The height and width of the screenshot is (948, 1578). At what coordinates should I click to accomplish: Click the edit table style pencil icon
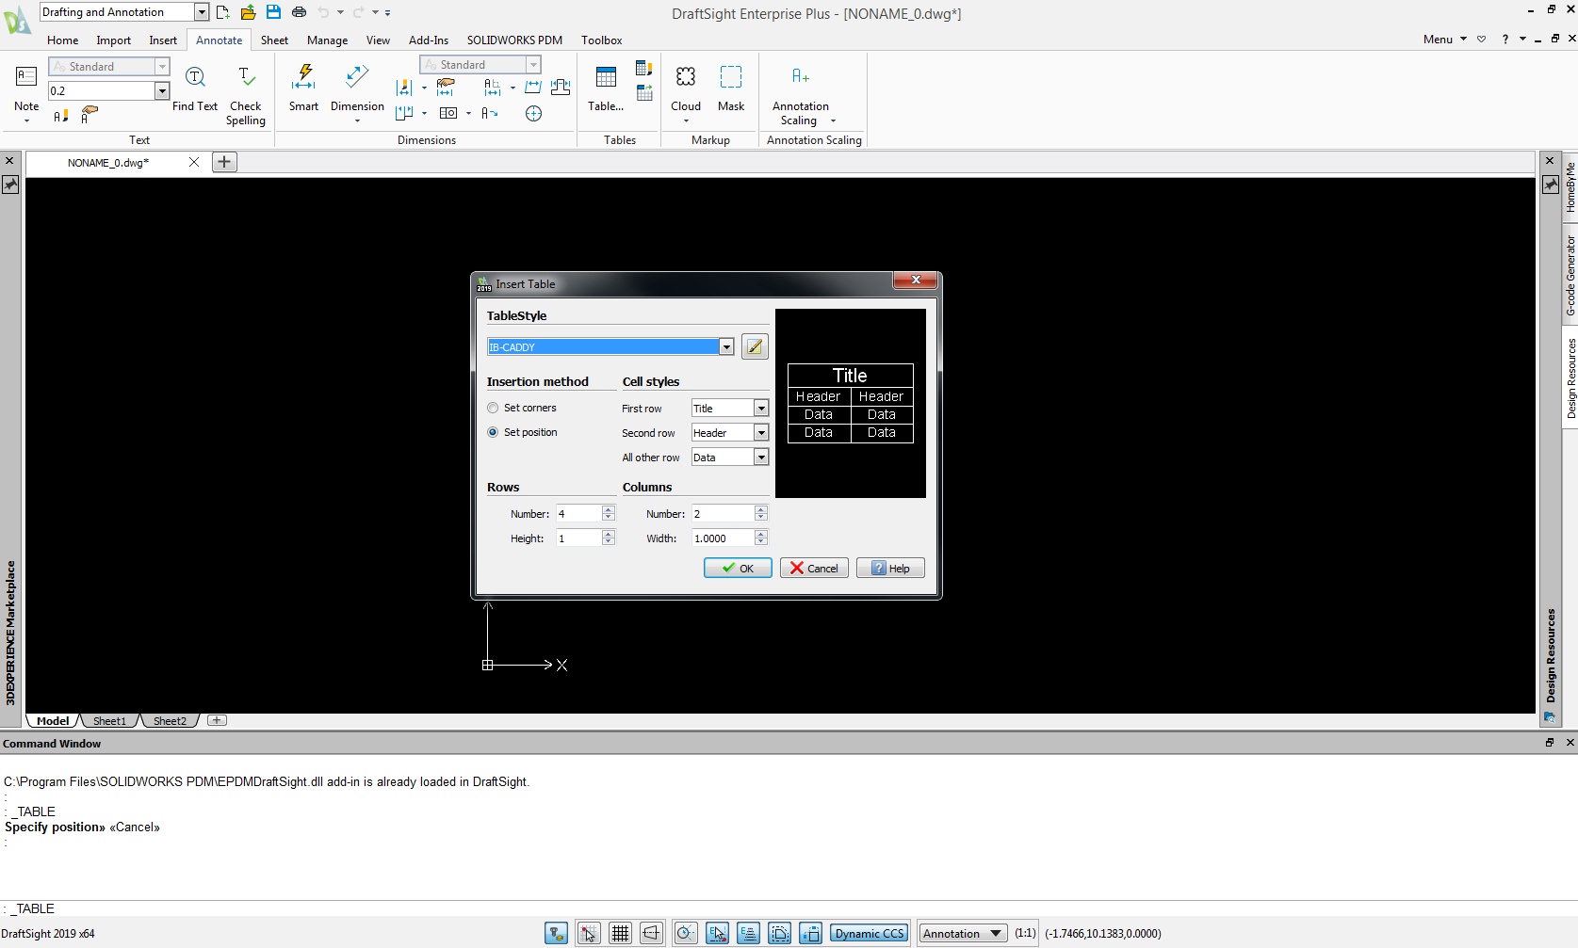coord(755,346)
